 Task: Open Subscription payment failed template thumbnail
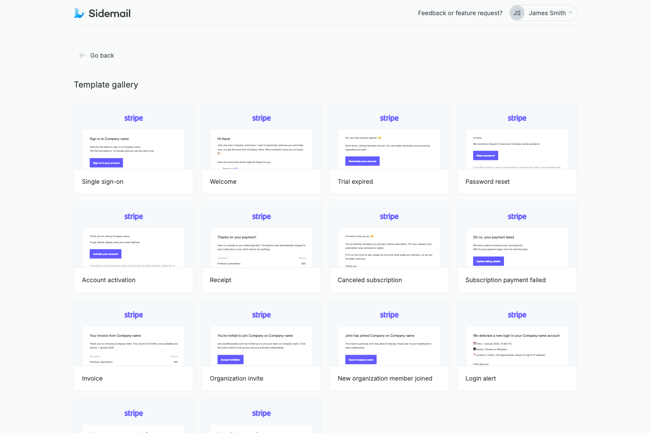pyautogui.click(x=517, y=235)
